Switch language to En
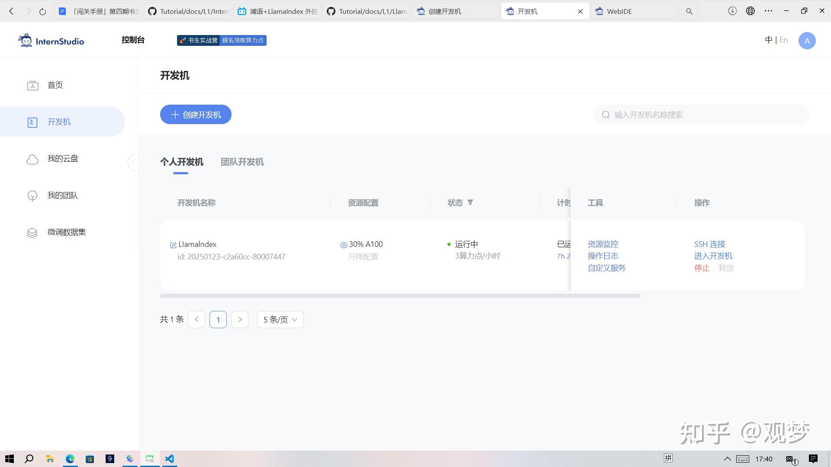 (783, 40)
